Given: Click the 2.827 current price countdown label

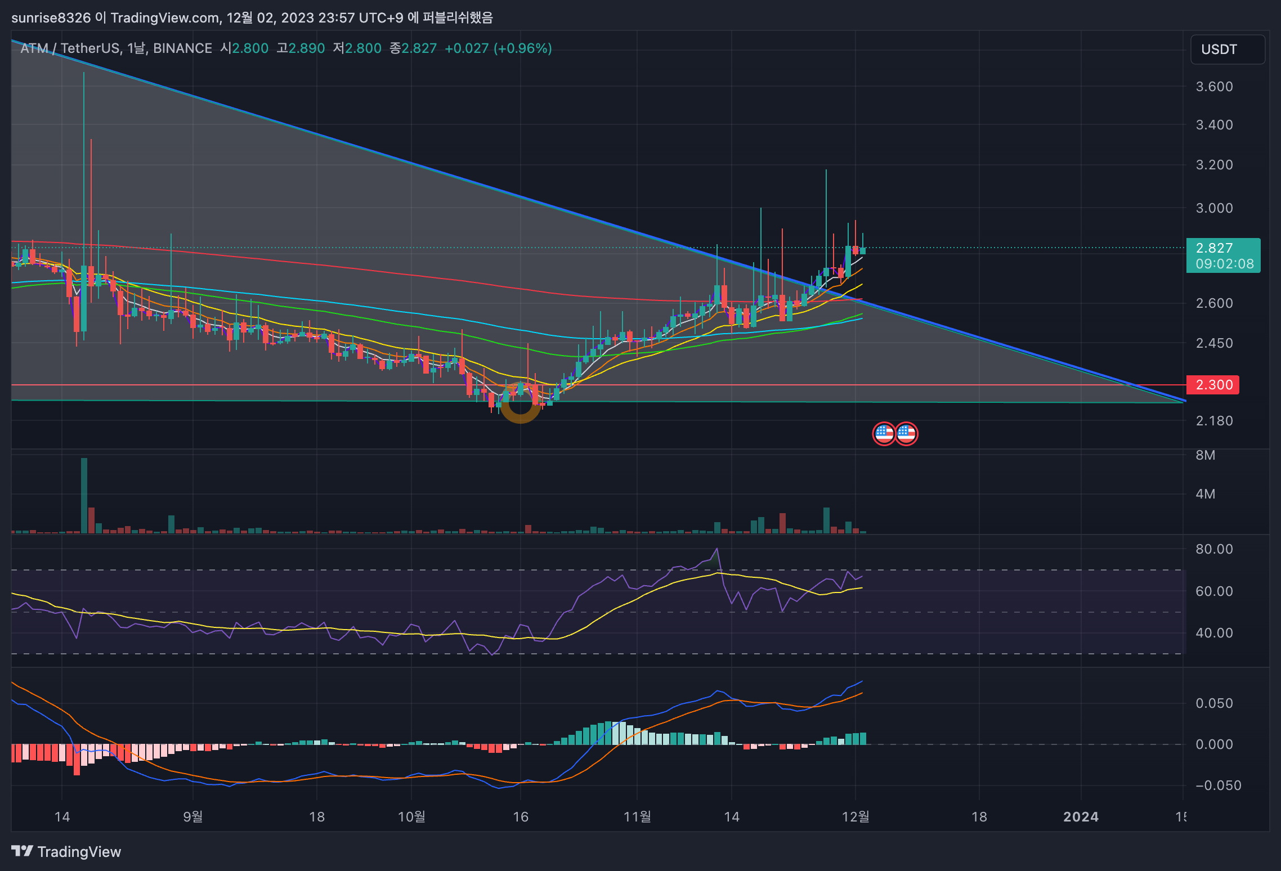Looking at the screenshot, I should [x=1223, y=256].
